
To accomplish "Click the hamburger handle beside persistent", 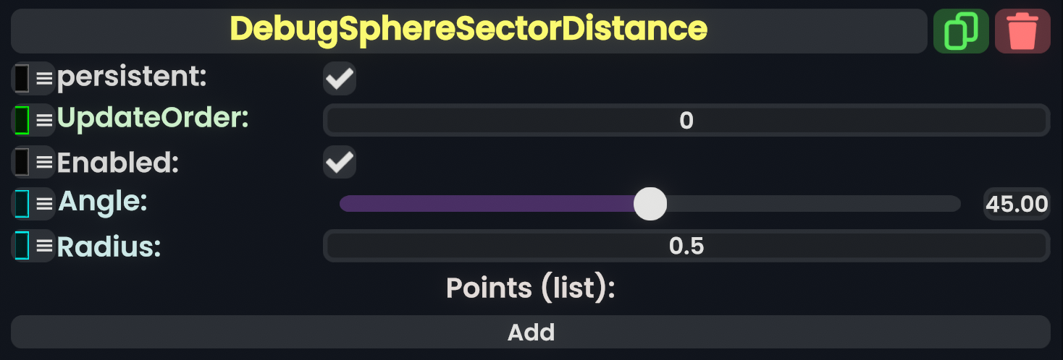I will 45,79.
